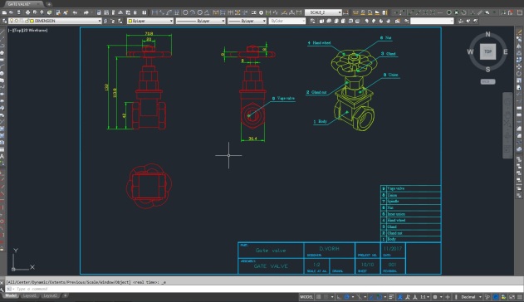The height and width of the screenshot is (302, 524).
Task: Open the ByLayer color control dropdown
Action: click(171, 21)
